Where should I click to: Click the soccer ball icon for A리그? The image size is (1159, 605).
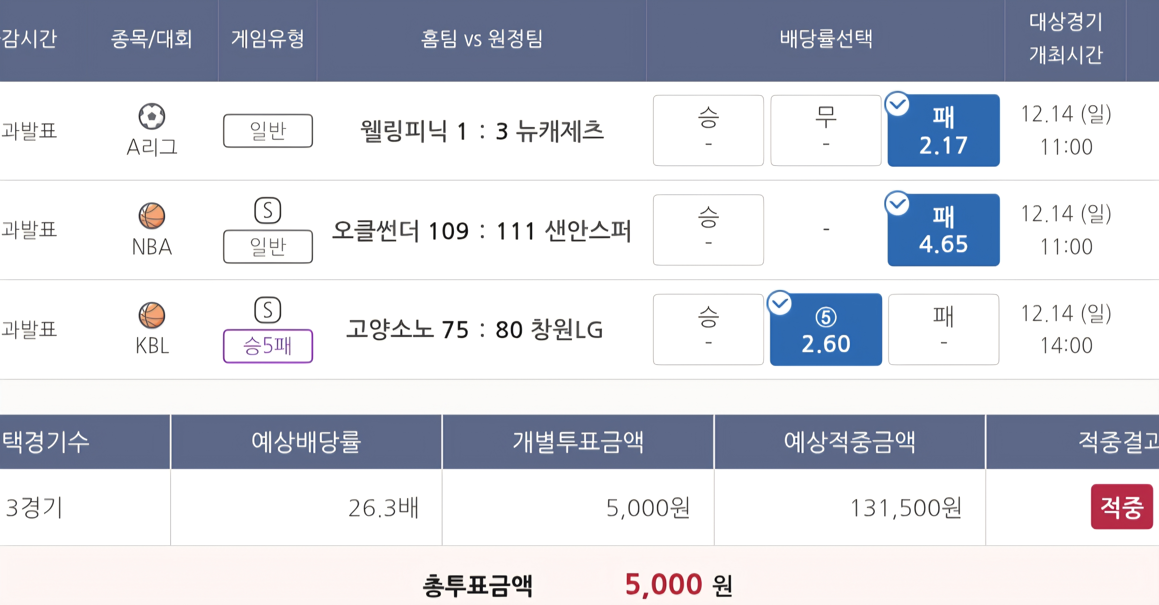pos(152,116)
